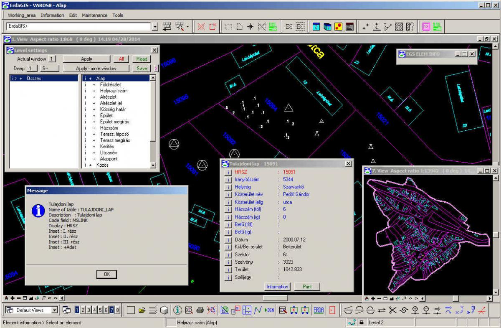Open the Tools menu
The height and width of the screenshot is (328, 501).
point(118,15)
